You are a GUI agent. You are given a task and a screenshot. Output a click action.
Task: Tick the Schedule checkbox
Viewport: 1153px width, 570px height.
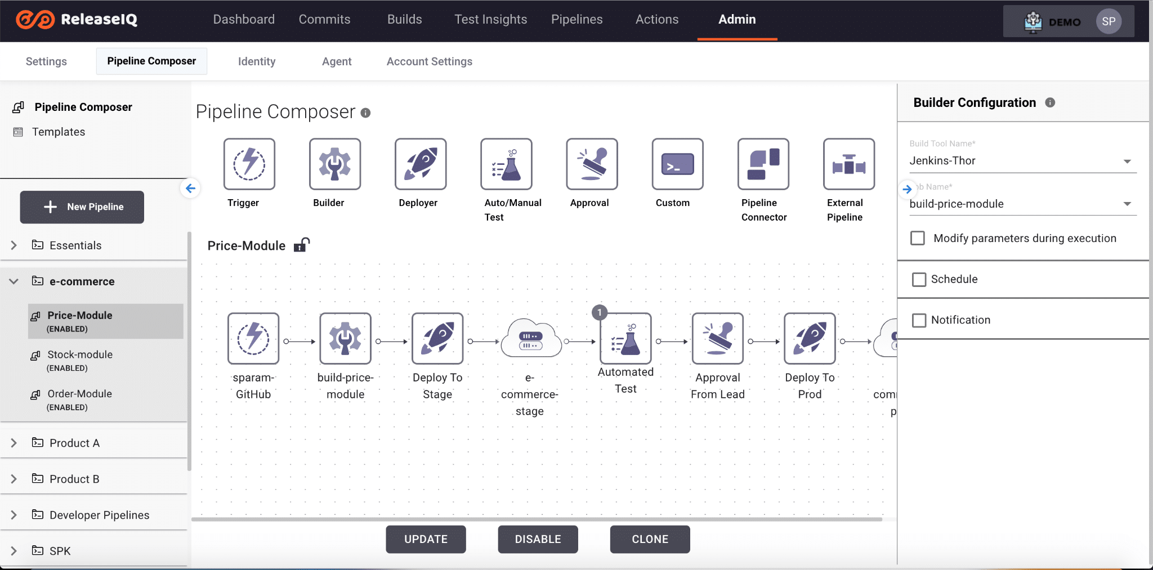point(919,279)
